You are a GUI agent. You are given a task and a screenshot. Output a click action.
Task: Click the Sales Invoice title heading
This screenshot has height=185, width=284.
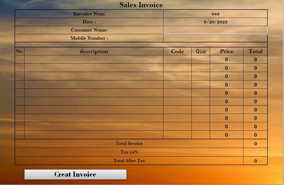141,5
